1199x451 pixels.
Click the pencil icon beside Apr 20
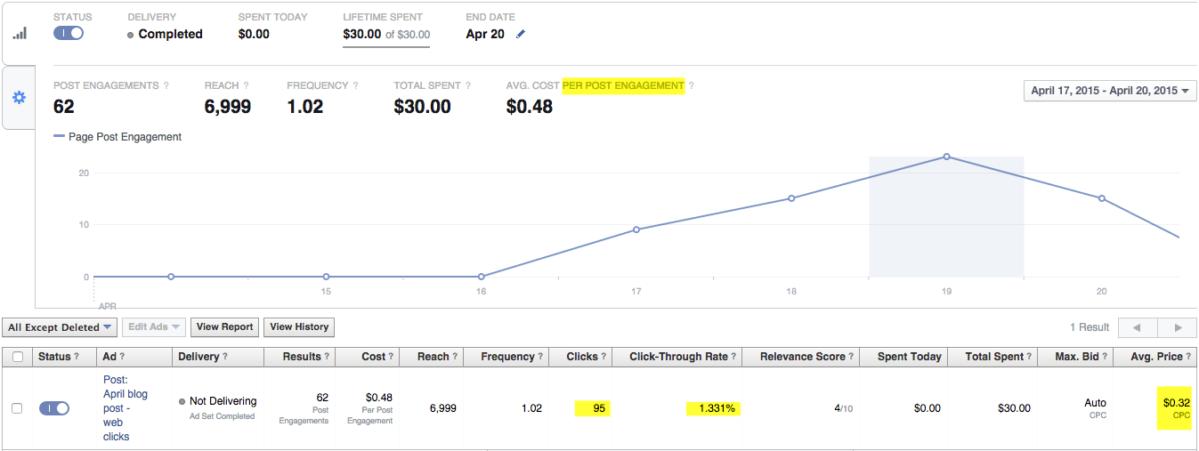coord(521,34)
